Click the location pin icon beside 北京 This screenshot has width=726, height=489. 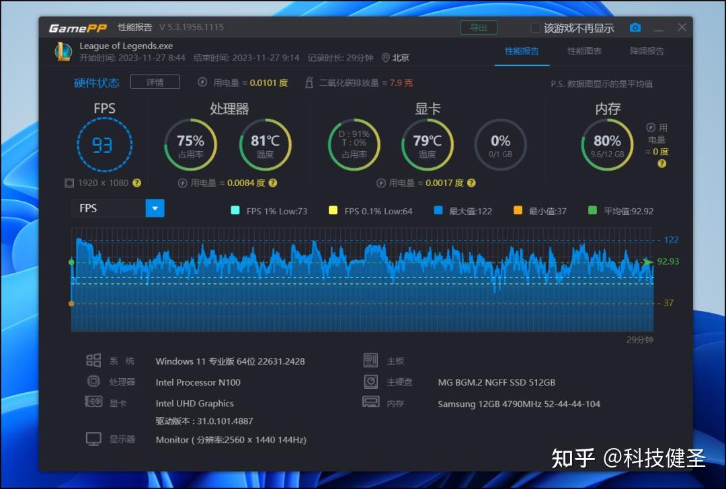click(385, 58)
